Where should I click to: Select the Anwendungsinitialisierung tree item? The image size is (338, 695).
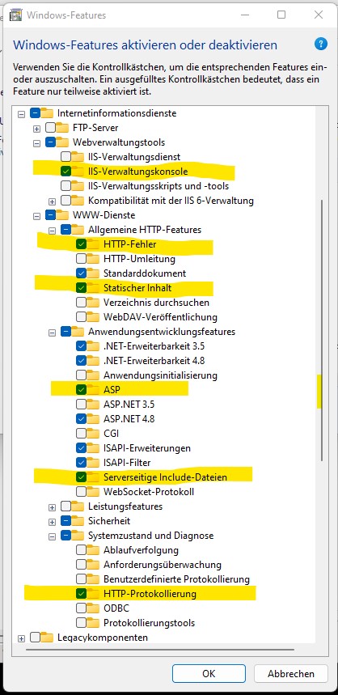coord(160,375)
